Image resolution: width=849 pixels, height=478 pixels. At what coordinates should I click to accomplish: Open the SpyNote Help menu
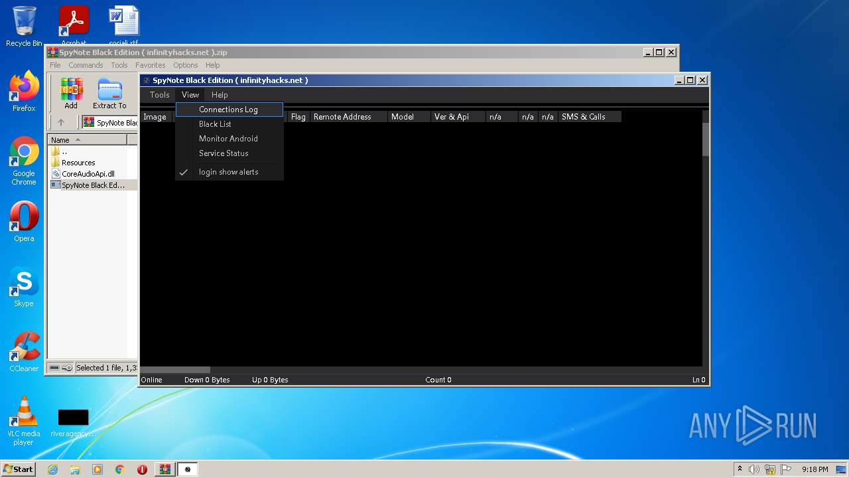pos(220,95)
